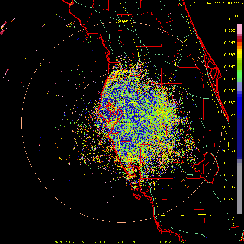Pick the lavender swatch on the color bar
This screenshot has height=244, width=244.
click(239, 86)
